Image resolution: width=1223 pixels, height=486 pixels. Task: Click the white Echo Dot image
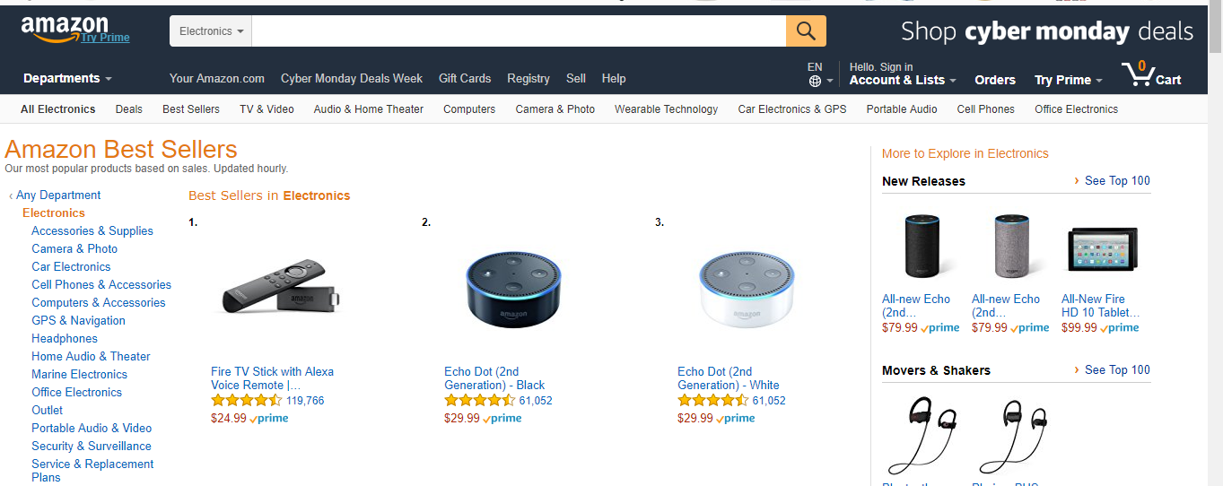747,290
